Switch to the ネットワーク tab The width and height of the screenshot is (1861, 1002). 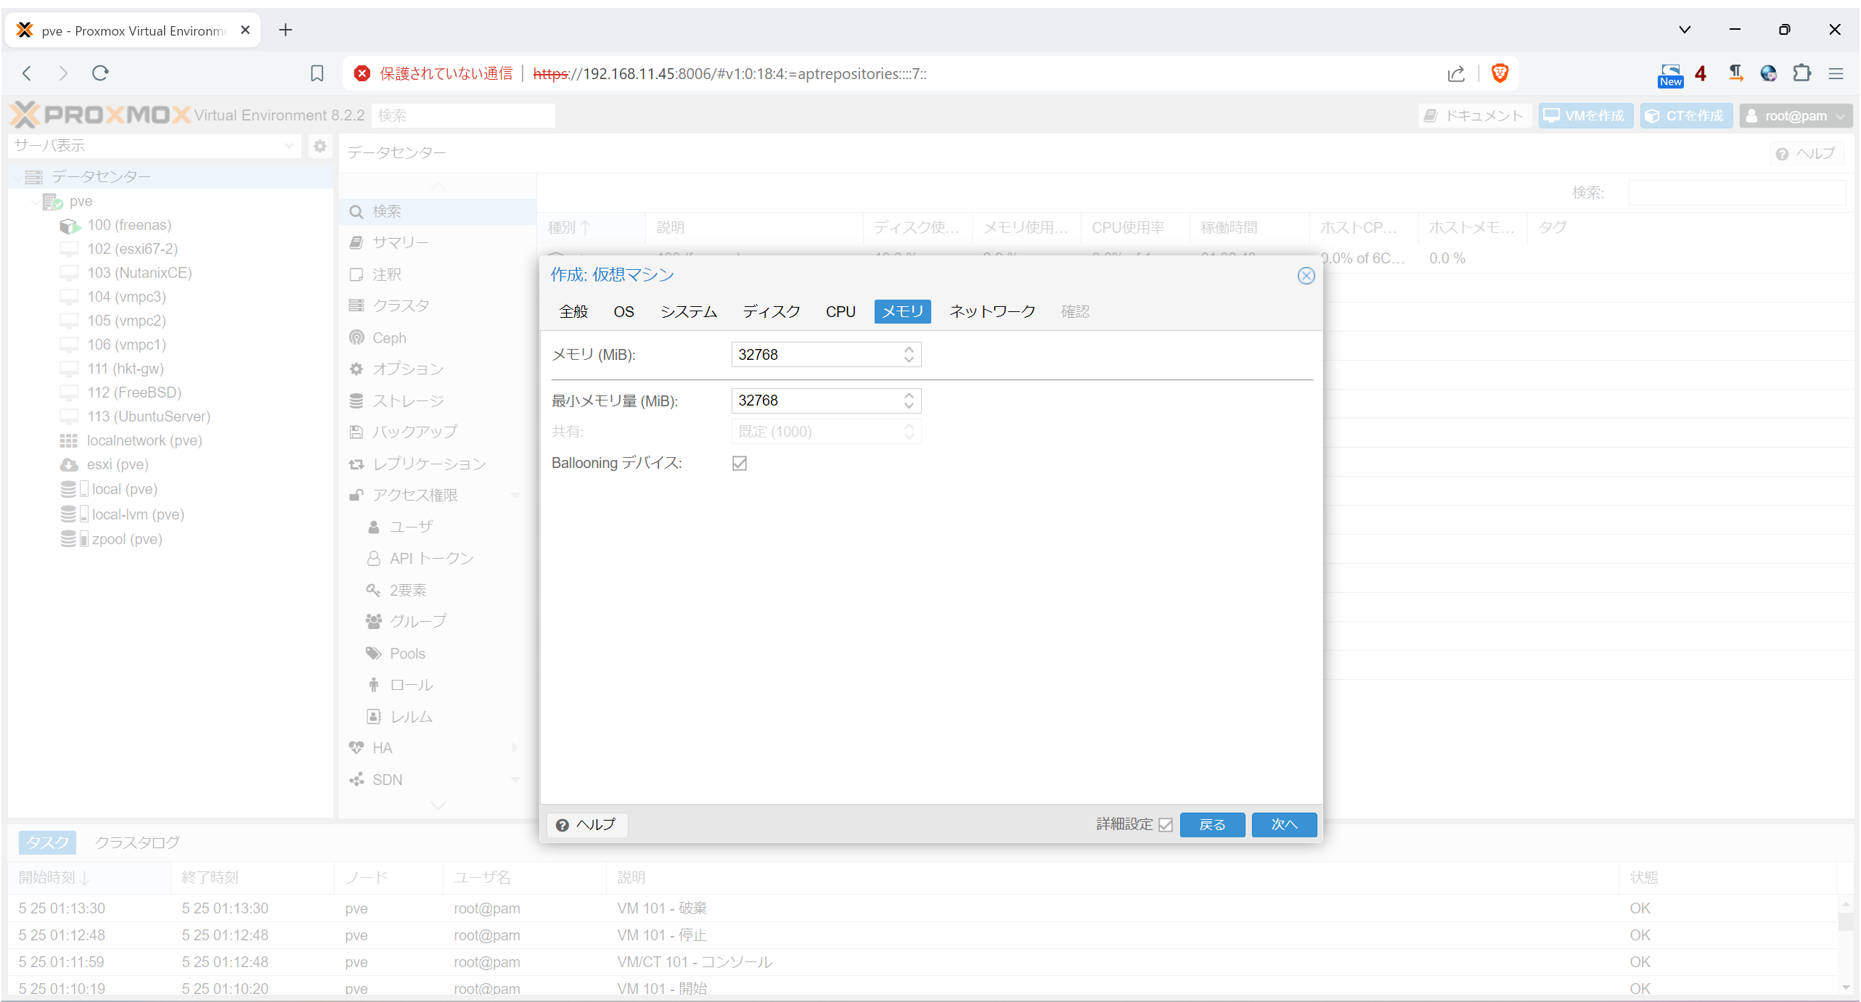(992, 311)
